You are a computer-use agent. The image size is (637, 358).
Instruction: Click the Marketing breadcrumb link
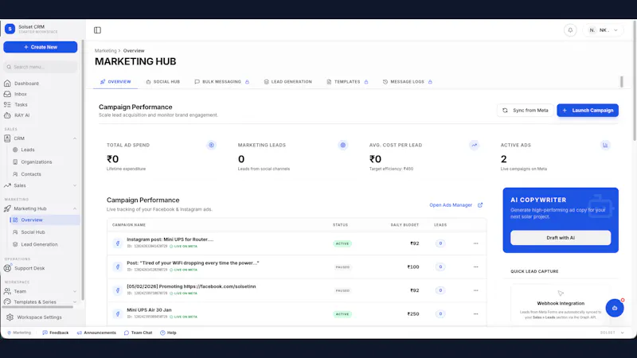pos(106,51)
